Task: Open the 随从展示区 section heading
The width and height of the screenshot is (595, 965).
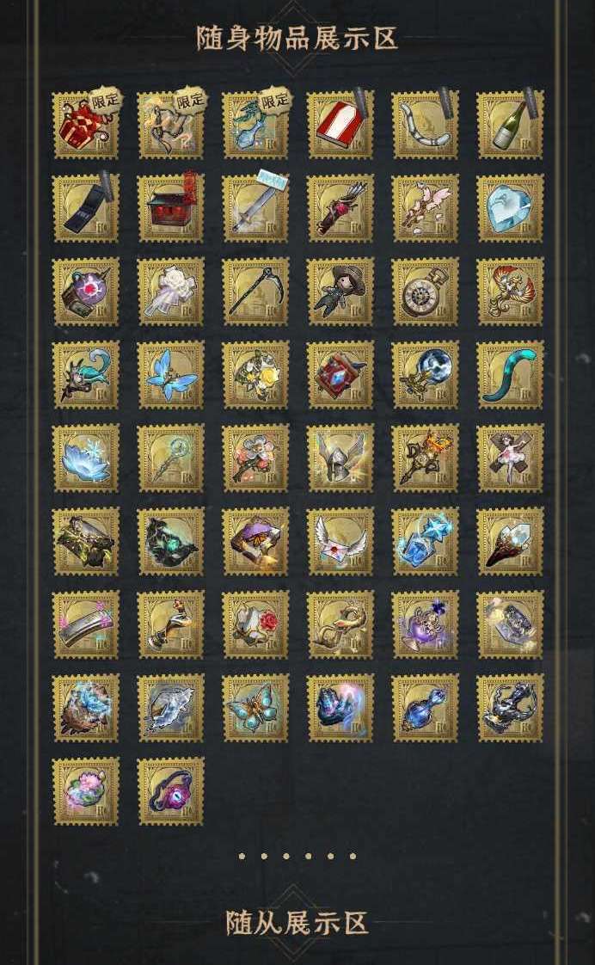Action: (x=297, y=923)
